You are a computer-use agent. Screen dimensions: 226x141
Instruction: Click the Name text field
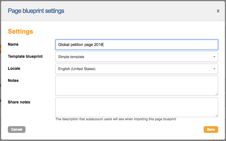(x=136, y=45)
